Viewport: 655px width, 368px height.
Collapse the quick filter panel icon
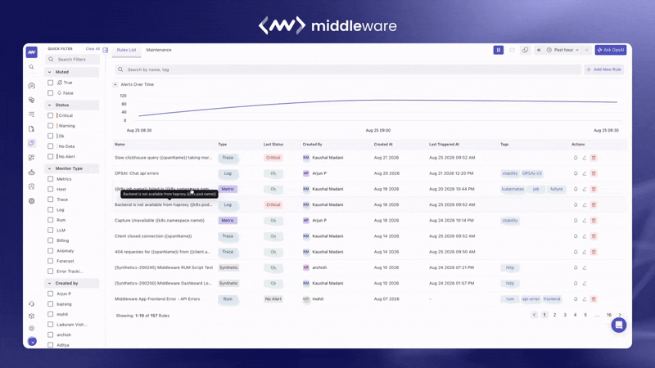point(106,50)
